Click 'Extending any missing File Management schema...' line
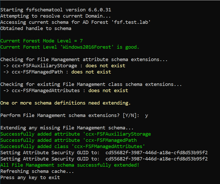The height and width of the screenshot is (184, 220). click(x=67, y=128)
